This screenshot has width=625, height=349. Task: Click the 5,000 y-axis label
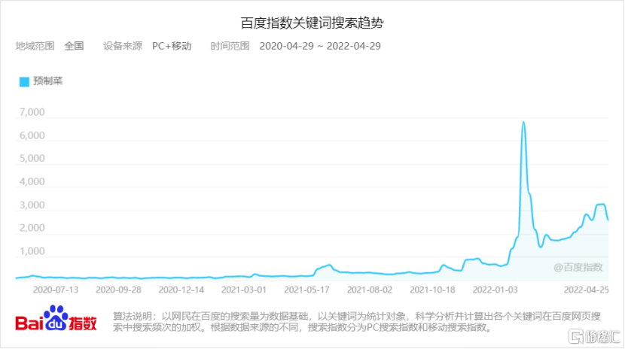pyautogui.click(x=32, y=159)
